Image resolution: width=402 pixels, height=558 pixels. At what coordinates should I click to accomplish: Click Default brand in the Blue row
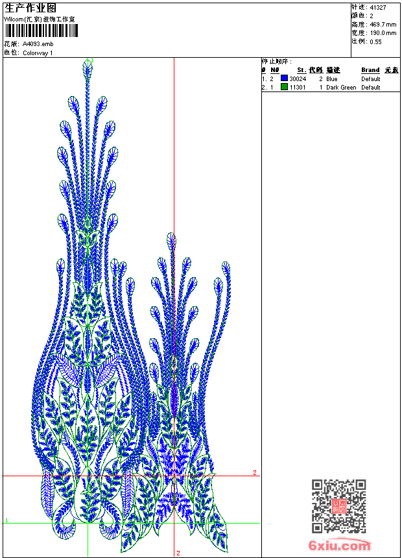(371, 79)
